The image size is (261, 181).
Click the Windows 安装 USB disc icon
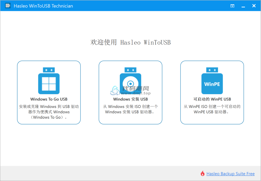point(130,81)
